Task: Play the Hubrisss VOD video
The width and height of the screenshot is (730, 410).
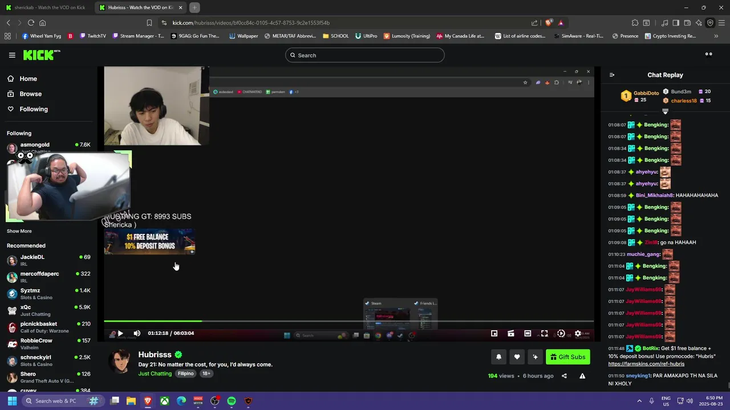Action: click(120, 333)
